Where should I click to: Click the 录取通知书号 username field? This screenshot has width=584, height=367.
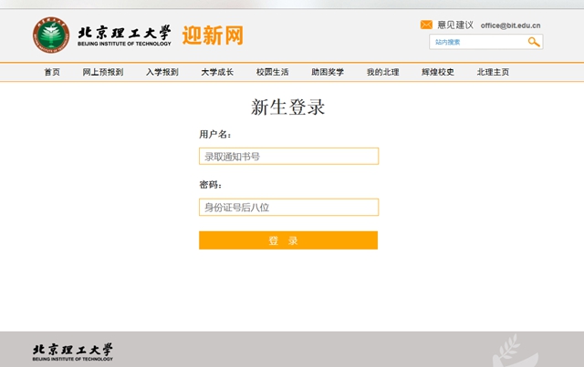(288, 157)
